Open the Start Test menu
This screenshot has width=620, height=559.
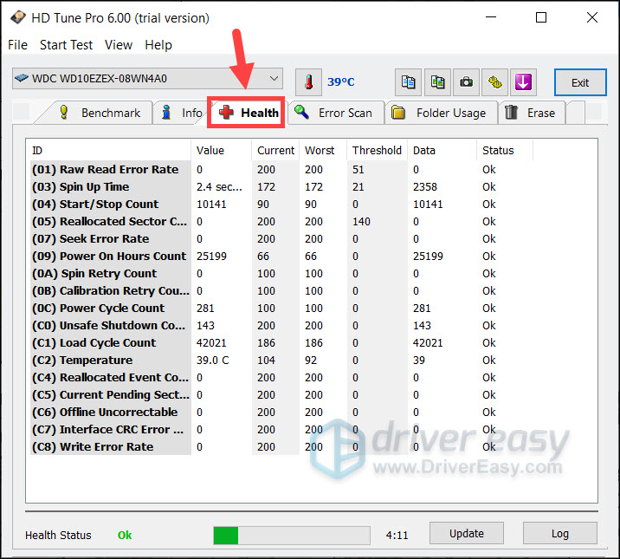tap(67, 45)
